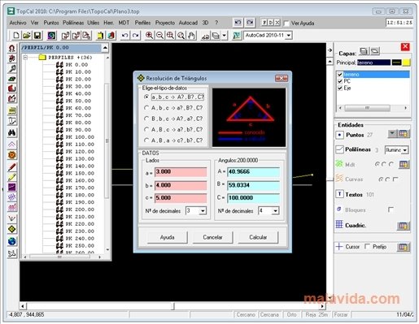Screen dimensions: 419x324
Task: Open the toolbar dropdown arrow beside layers icon
Action: [224, 36]
